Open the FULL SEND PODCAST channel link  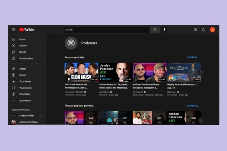point(74,92)
